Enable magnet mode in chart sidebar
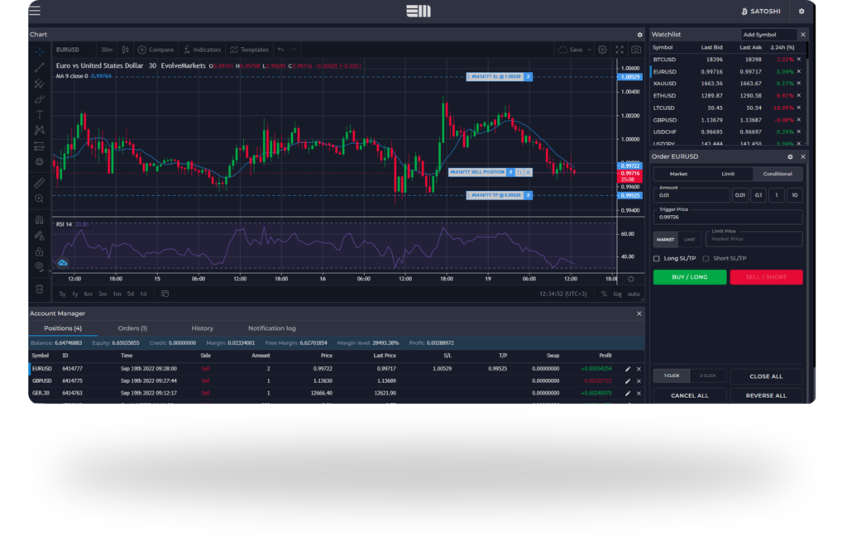 pos(39,220)
